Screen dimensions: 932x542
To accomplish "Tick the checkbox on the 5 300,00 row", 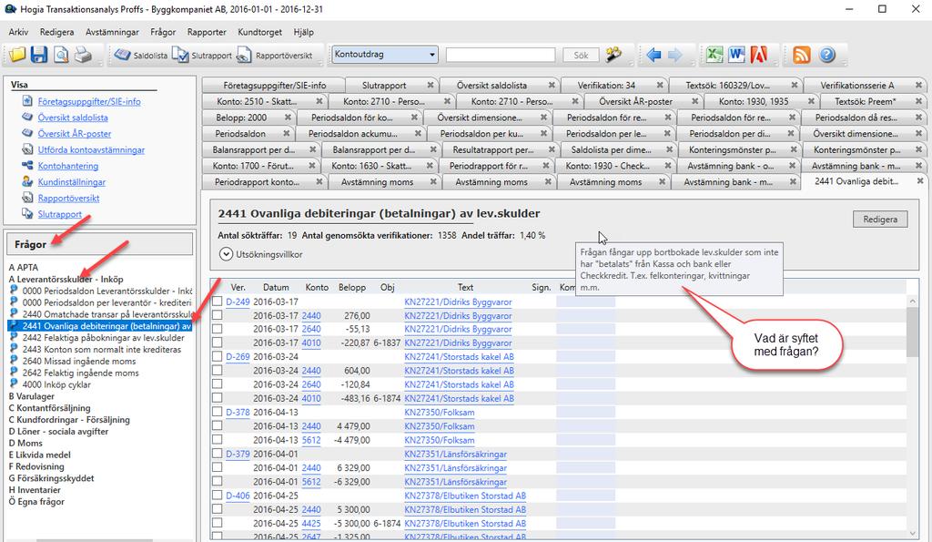I will (x=218, y=509).
